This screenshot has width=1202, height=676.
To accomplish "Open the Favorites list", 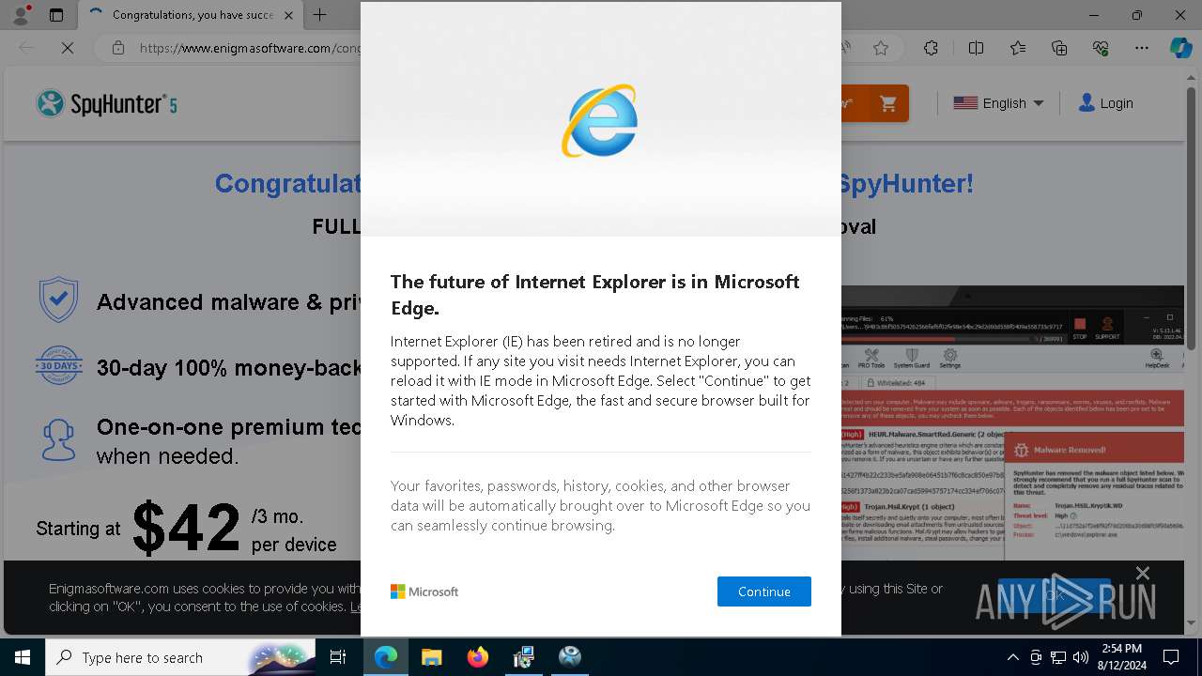I will click(x=1018, y=48).
